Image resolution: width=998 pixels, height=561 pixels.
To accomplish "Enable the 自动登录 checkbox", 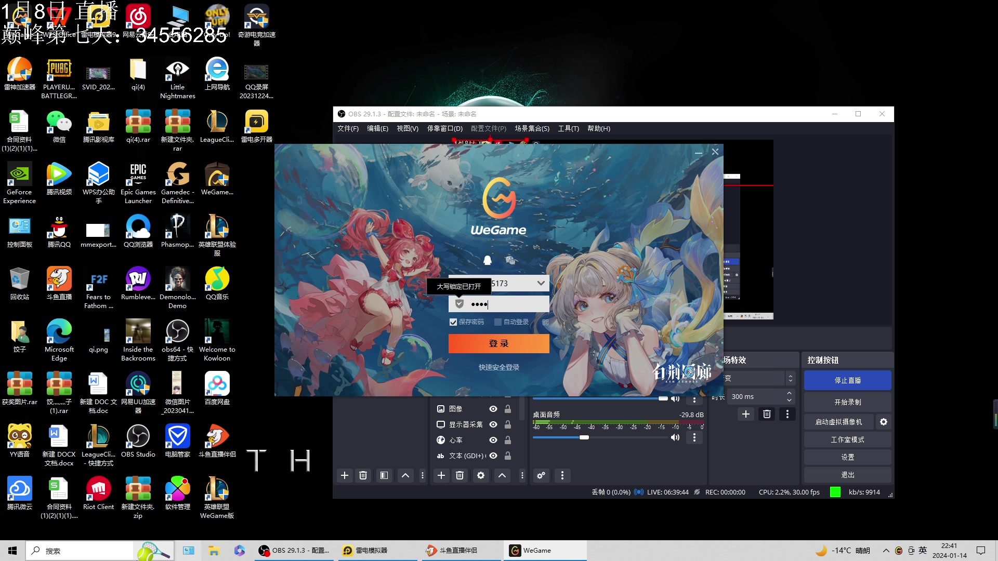I will pyautogui.click(x=497, y=322).
